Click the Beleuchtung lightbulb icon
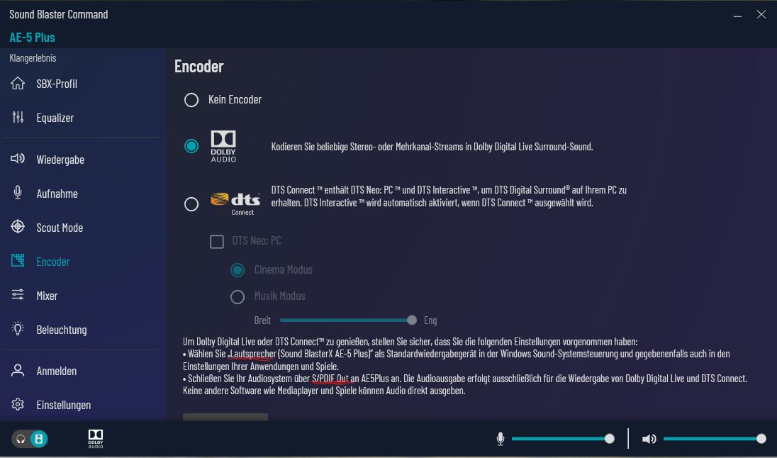The image size is (777, 458). (18, 329)
